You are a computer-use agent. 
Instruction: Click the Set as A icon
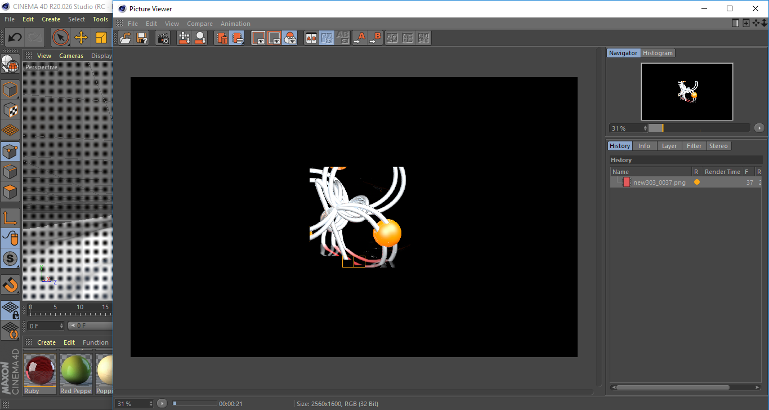click(359, 38)
